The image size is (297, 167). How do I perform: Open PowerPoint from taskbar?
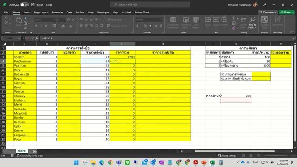click(204, 162)
